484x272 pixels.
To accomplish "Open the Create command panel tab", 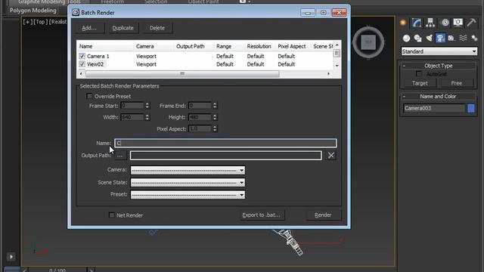I will click(x=403, y=23).
